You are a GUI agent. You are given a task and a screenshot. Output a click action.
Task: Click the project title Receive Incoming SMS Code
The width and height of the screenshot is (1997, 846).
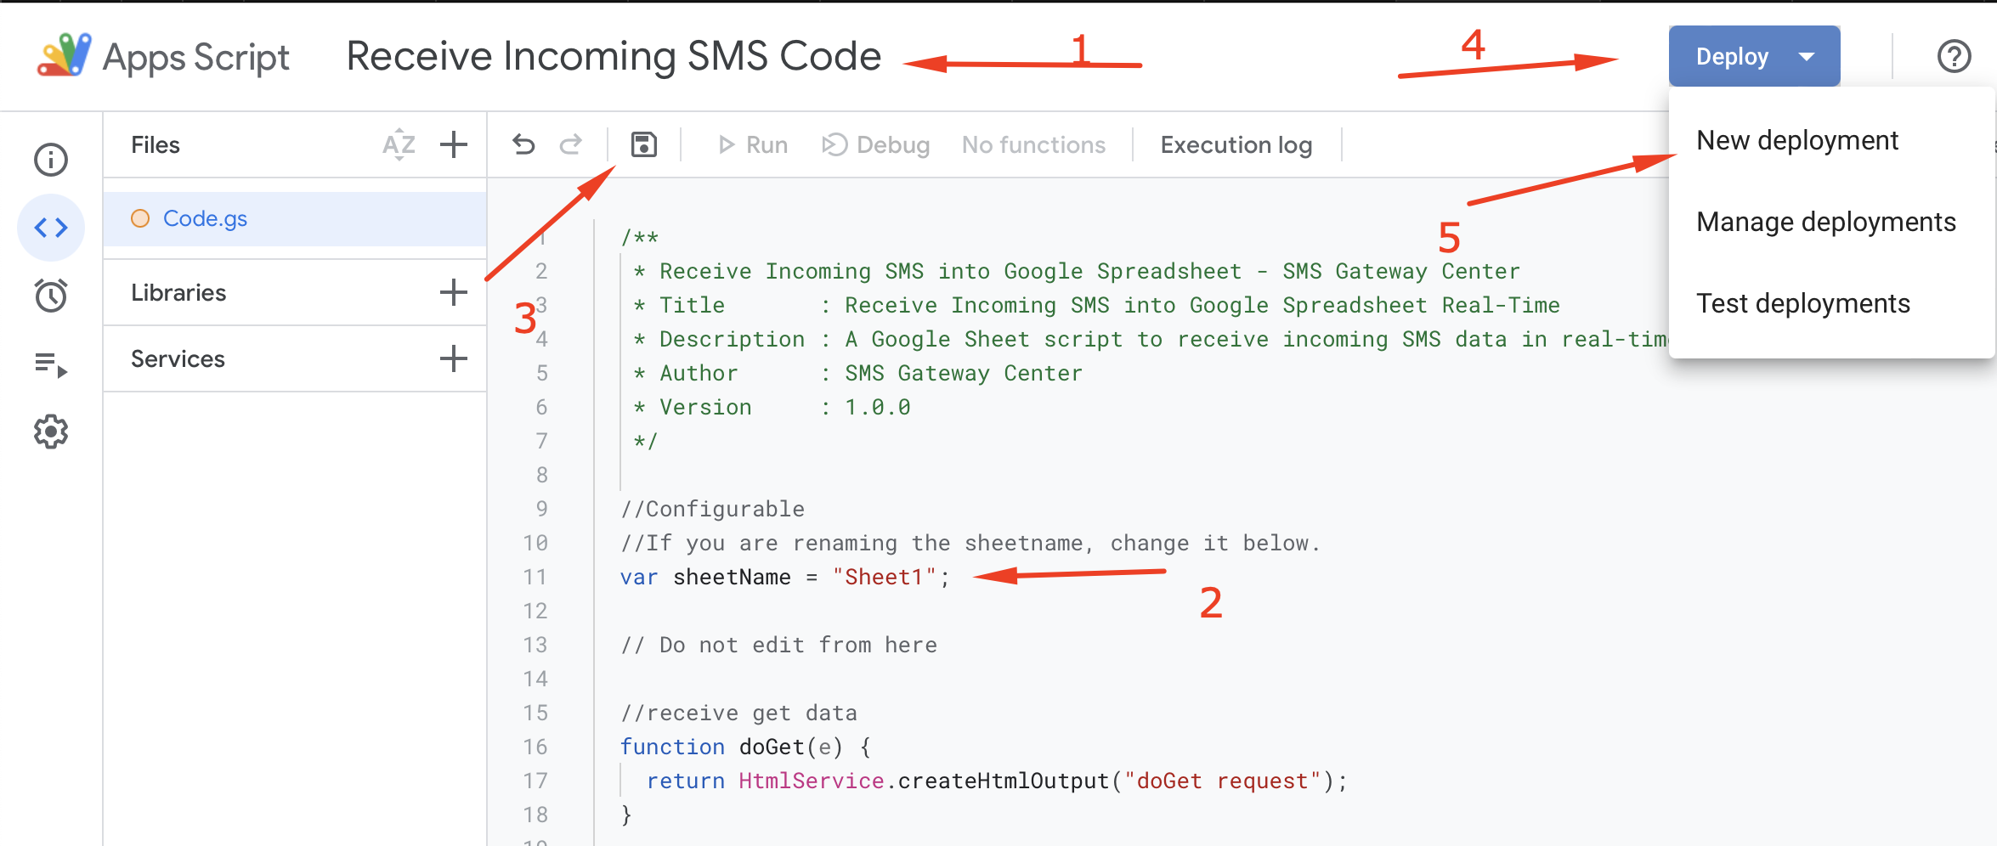[614, 56]
